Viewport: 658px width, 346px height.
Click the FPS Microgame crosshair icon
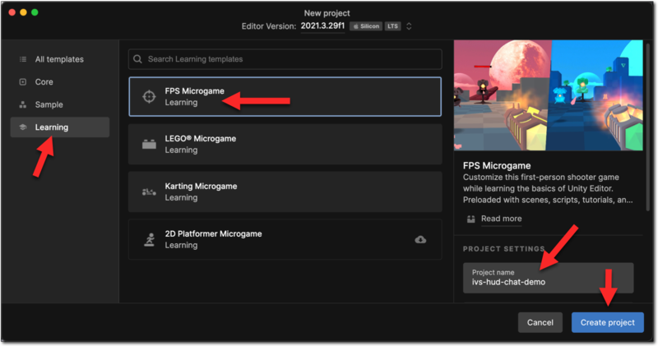(149, 97)
